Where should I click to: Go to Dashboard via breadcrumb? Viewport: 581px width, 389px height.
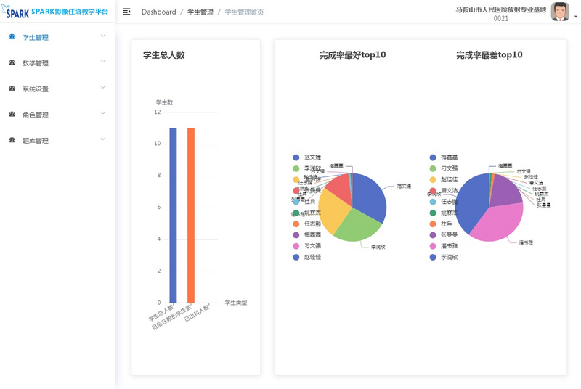point(158,12)
